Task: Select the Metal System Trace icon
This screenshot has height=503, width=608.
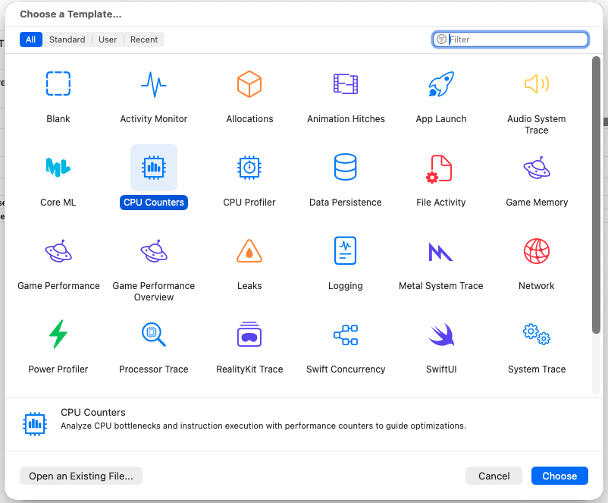Action: (x=440, y=252)
